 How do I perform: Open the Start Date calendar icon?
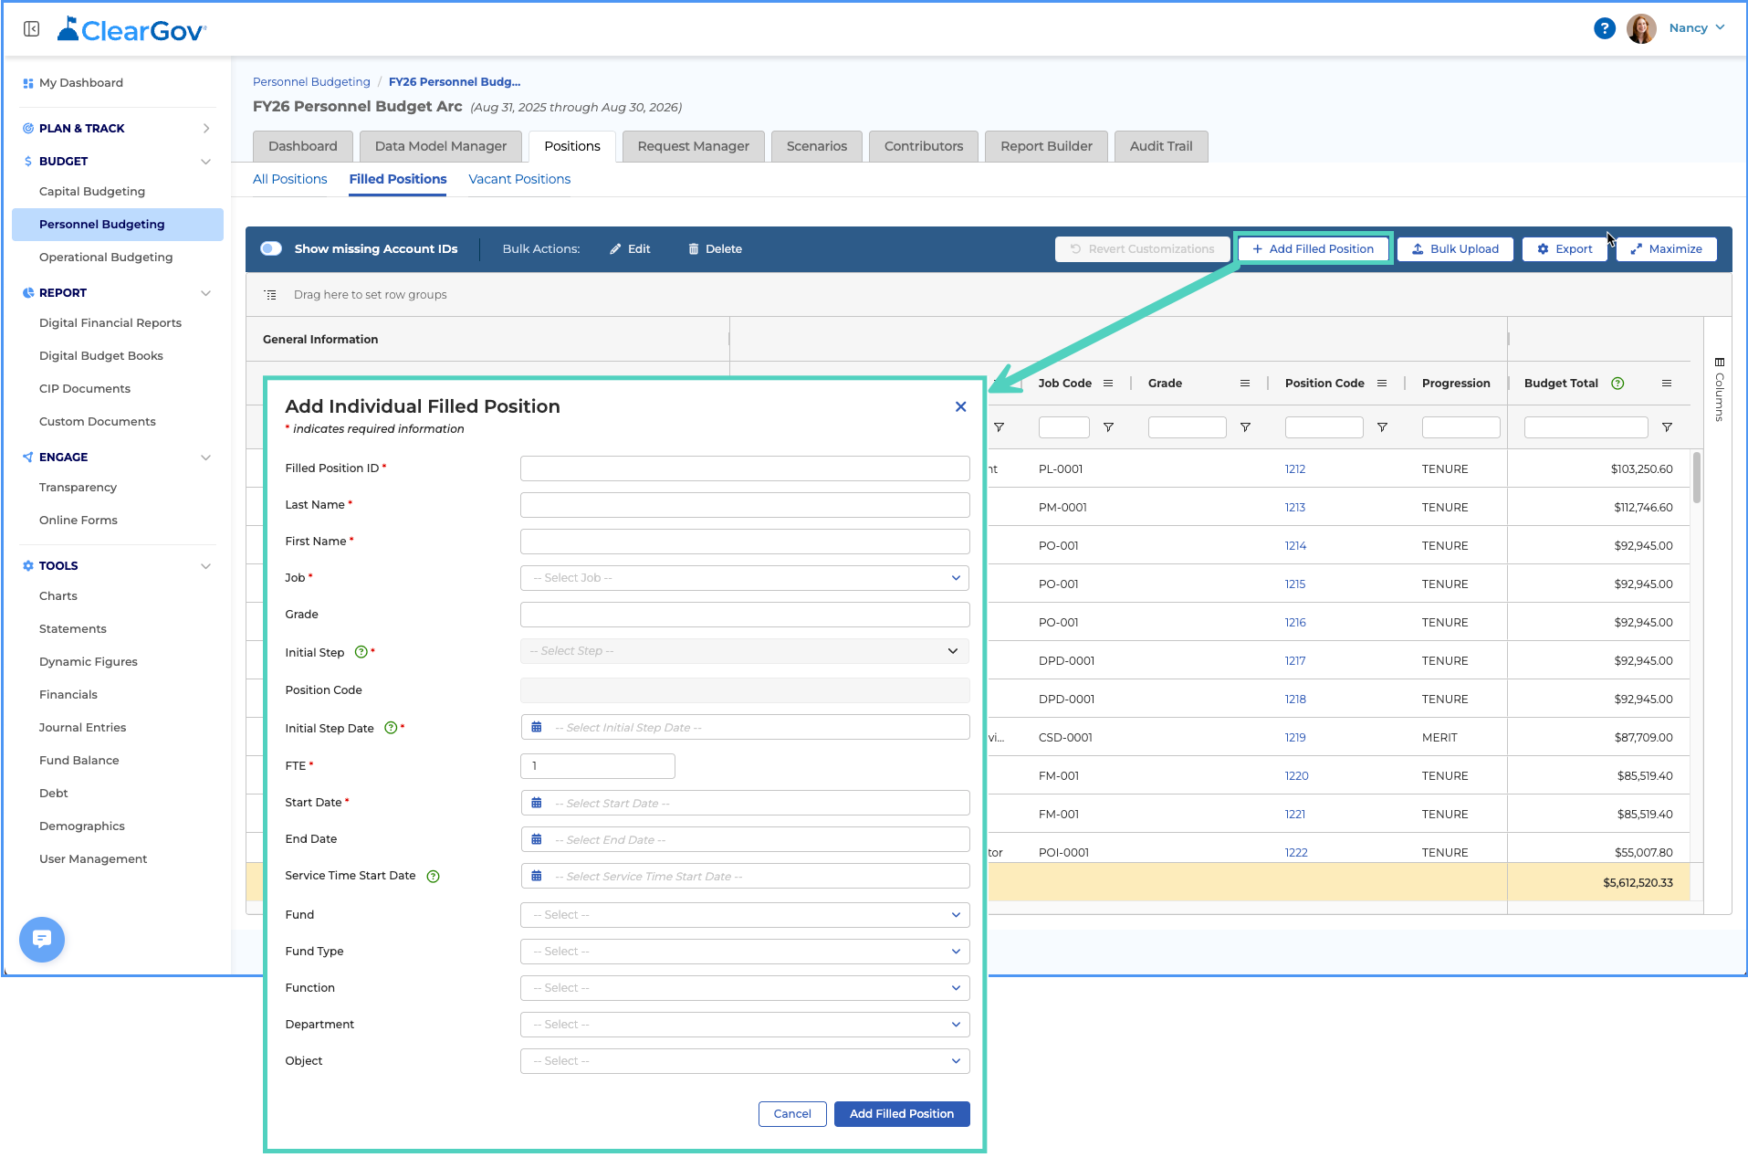(x=537, y=803)
